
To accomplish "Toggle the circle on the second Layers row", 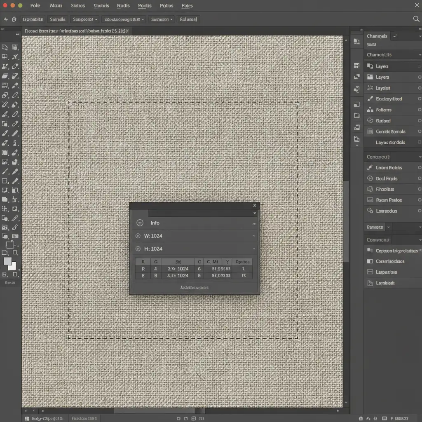I will (x=419, y=77).
